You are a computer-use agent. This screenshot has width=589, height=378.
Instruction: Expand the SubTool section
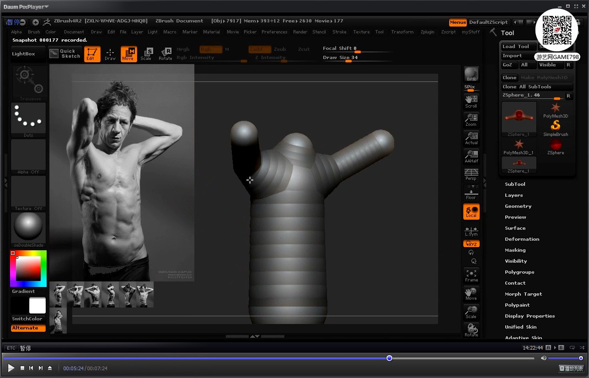pyautogui.click(x=515, y=184)
